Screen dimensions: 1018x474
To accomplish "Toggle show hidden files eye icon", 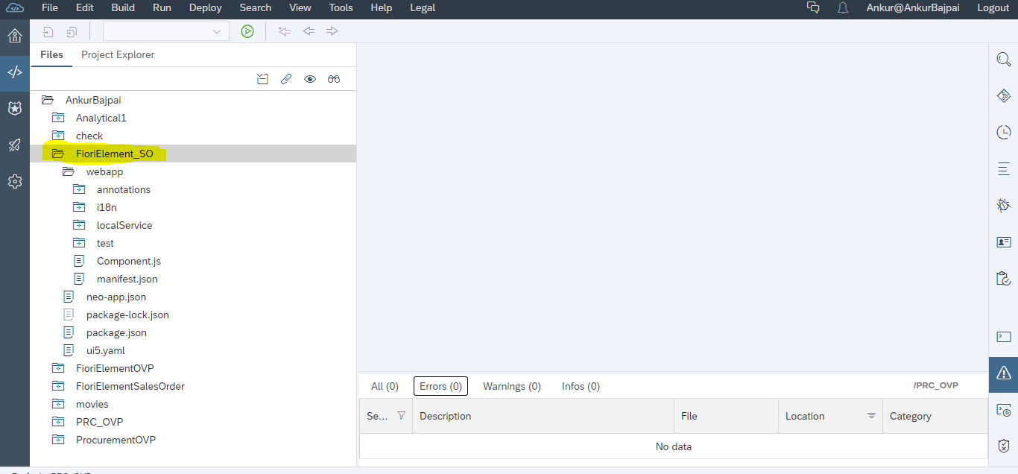I will click(x=310, y=79).
